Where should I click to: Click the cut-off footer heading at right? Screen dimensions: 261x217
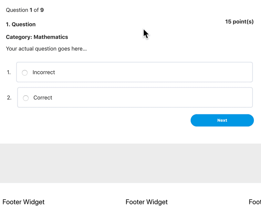(x=255, y=202)
